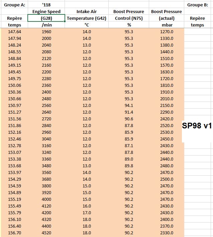Click the 'Control (N75)' header cell

129,18
